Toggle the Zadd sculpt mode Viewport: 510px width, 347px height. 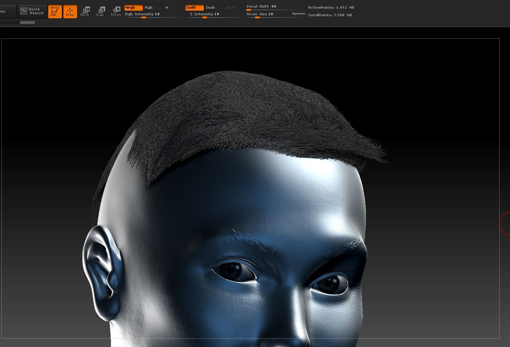pyautogui.click(x=194, y=8)
